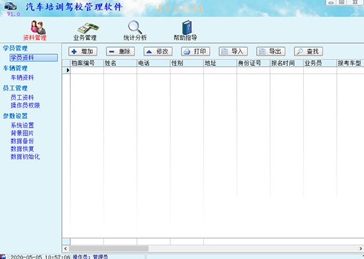Click the 员工管理 section heading
The height and width of the screenshot is (259, 364).
pos(15,88)
